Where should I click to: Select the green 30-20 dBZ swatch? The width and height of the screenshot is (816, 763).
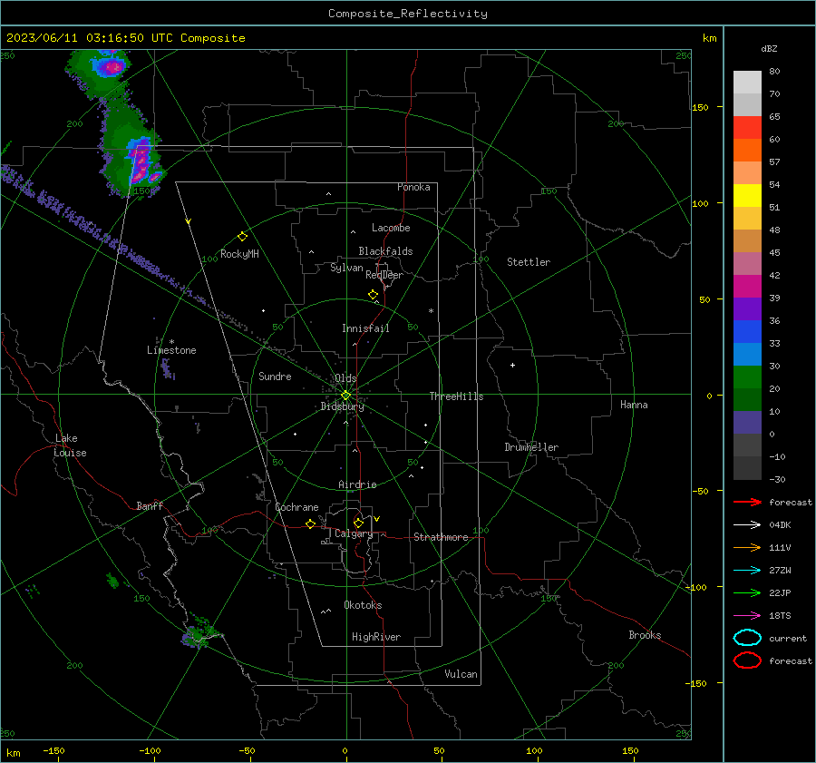[x=747, y=377]
